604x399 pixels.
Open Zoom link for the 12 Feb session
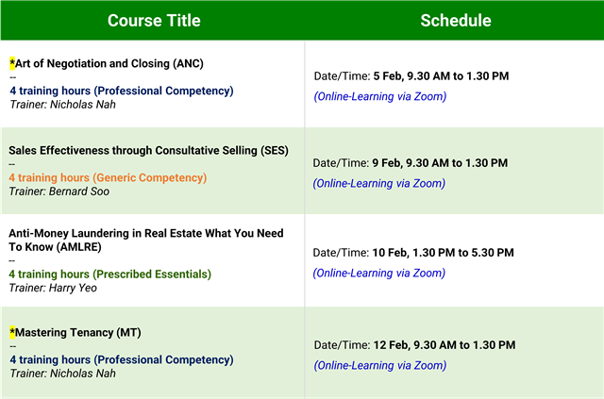(x=379, y=365)
